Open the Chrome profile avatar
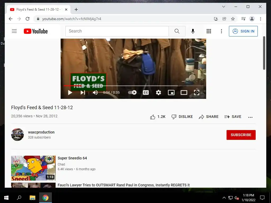This screenshot has width=271, height=203. pyautogui.click(x=252, y=19)
